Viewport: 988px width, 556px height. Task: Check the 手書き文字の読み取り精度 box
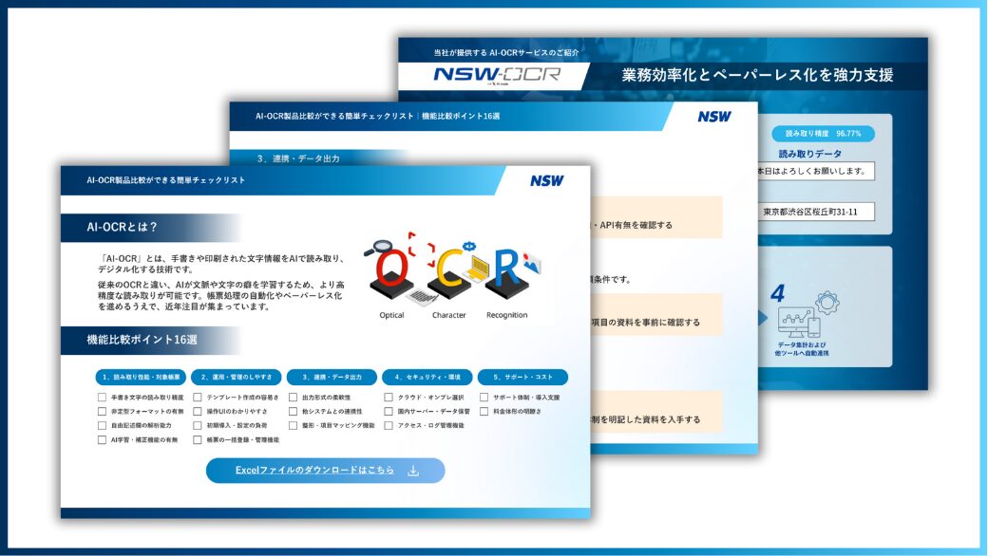102,398
